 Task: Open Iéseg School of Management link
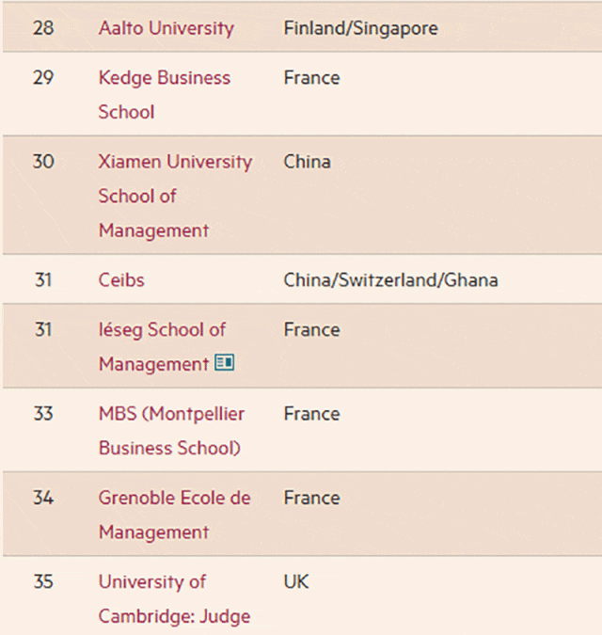[x=163, y=346]
